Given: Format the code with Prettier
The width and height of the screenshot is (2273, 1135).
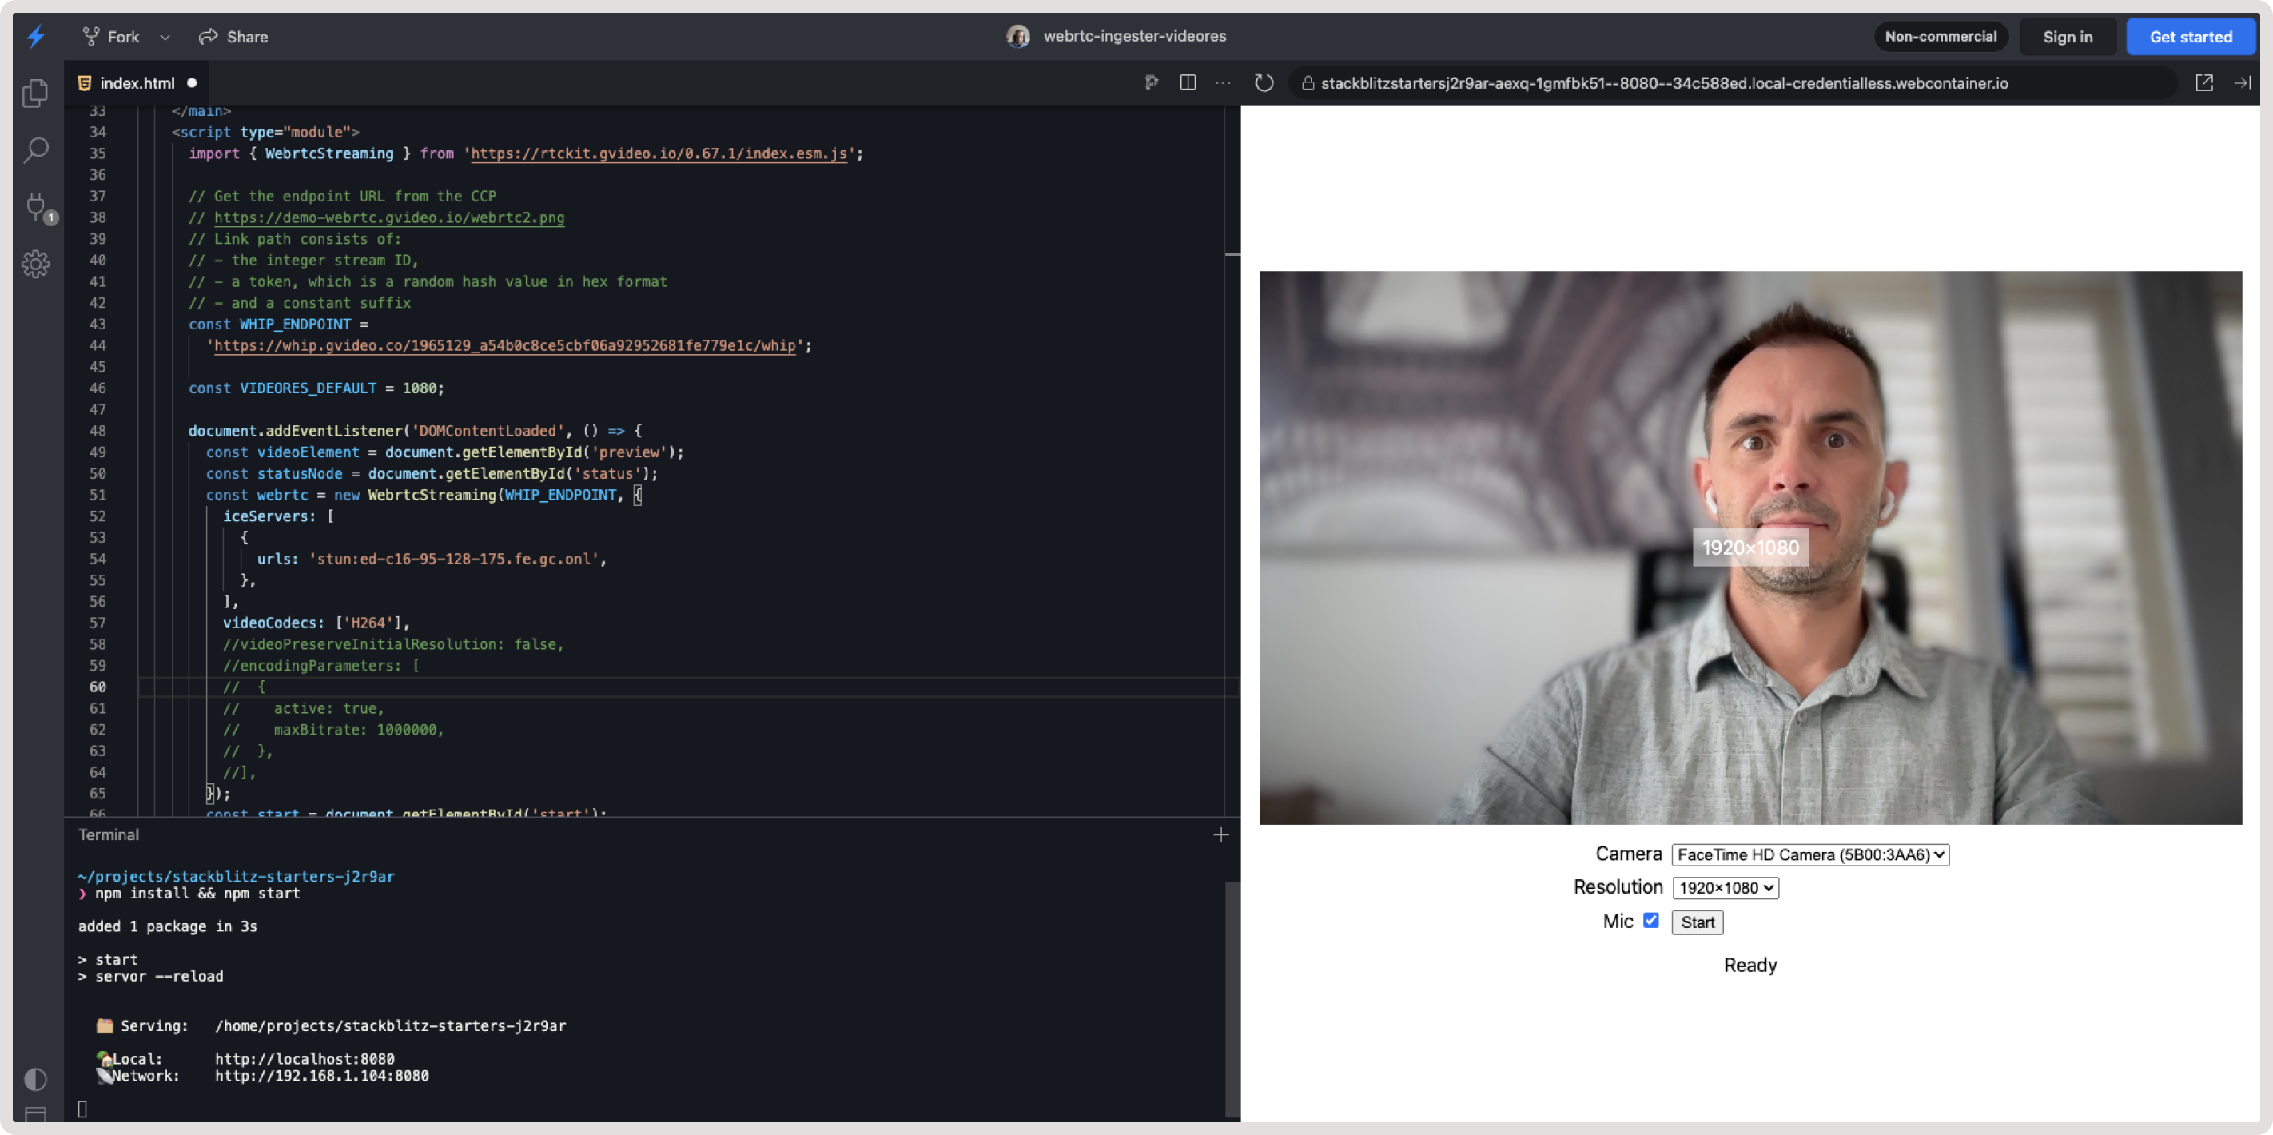Looking at the screenshot, I should tap(1151, 82).
